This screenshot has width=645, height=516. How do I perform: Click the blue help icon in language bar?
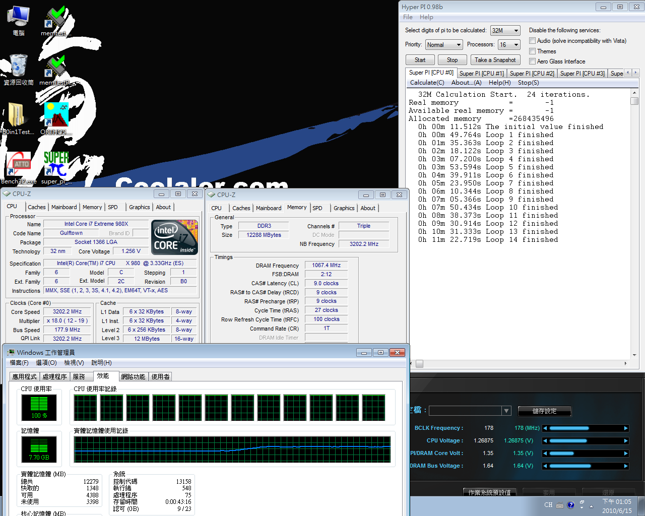point(570,505)
